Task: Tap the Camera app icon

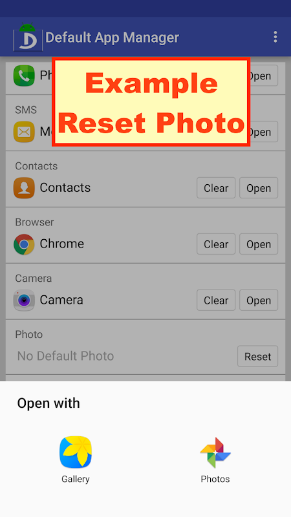Action: pyautogui.click(x=24, y=300)
